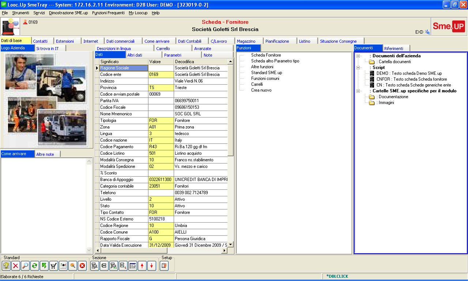Image resolution: width=468 pixels, height=281 pixels.
Task: Click data table scrollbar down arrow
Action: (x=230, y=245)
